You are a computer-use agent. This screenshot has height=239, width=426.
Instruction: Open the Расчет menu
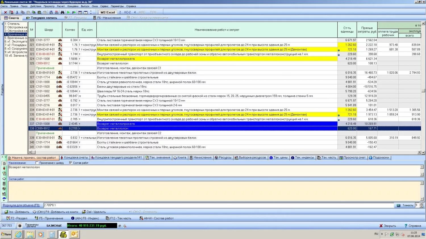(x=61, y=6)
